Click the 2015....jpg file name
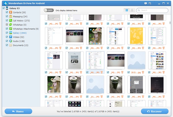Viewport: 173px width, 117px height. pos(136,72)
